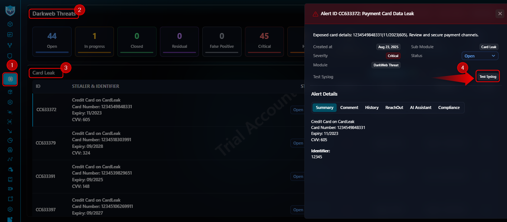Open the activity monitor icon in the sidebar
The image size is (507, 222).
[10, 34]
